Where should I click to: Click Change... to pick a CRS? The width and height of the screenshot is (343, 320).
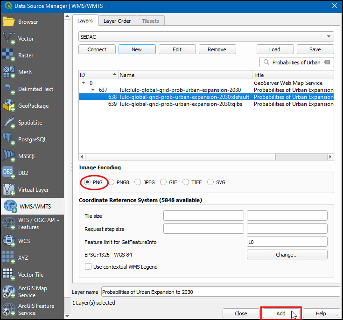(x=287, y=255)
